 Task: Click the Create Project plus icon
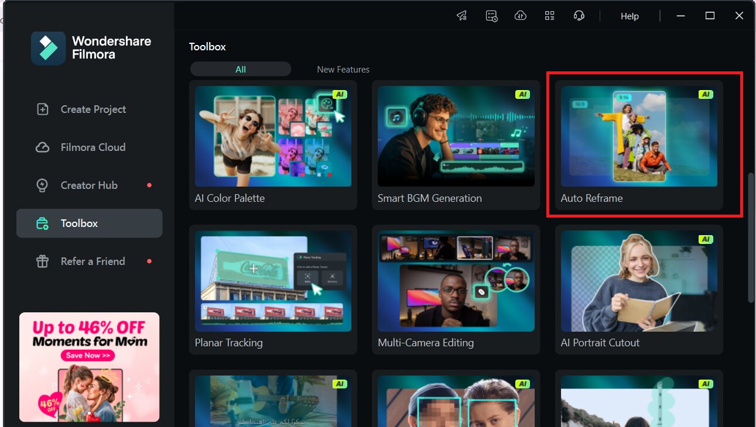(x=42, y=109)
